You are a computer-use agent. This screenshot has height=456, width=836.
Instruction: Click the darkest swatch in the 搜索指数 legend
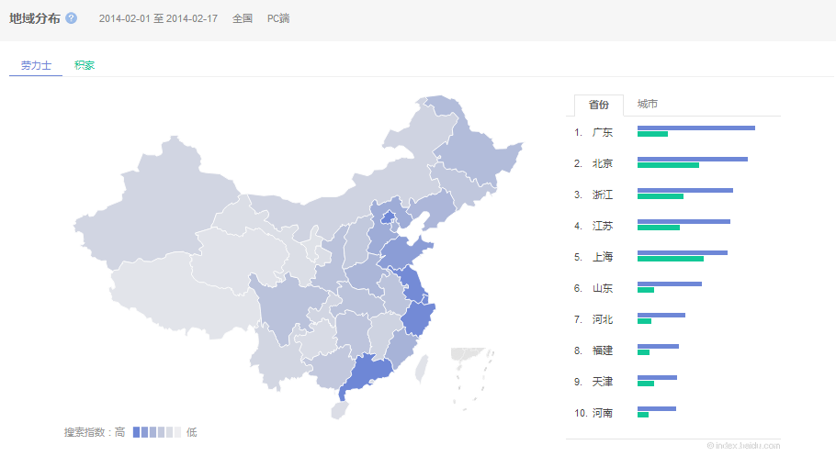137,432
